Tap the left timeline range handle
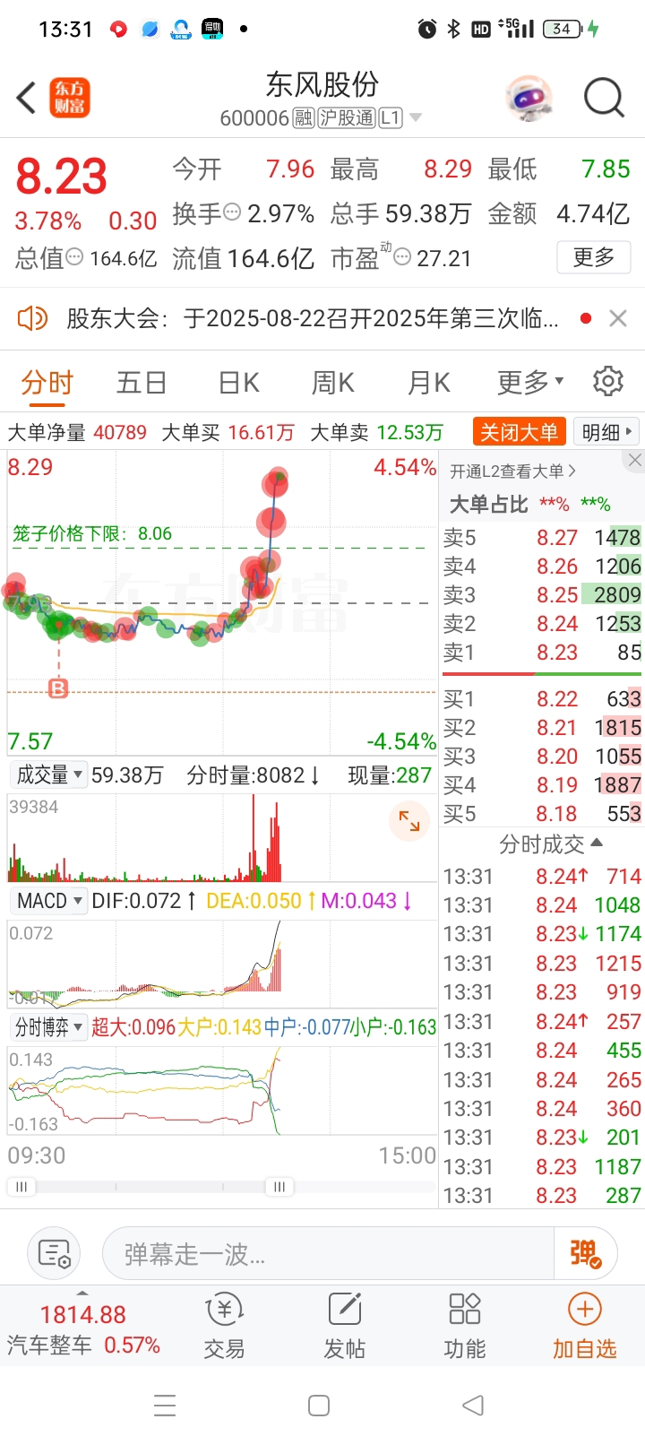The width and height of the screenshot is (645, 1445). point(21,1187)
